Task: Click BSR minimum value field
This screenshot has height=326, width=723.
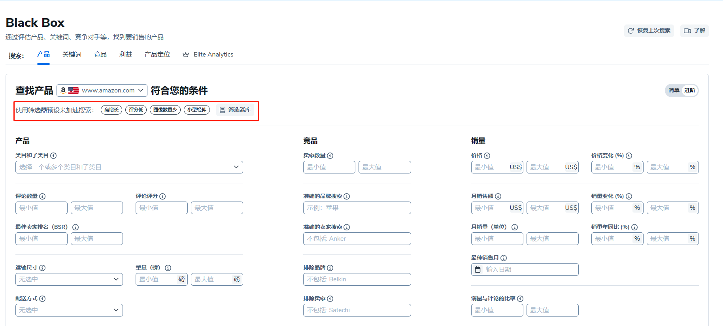Action: click(42, 239)
